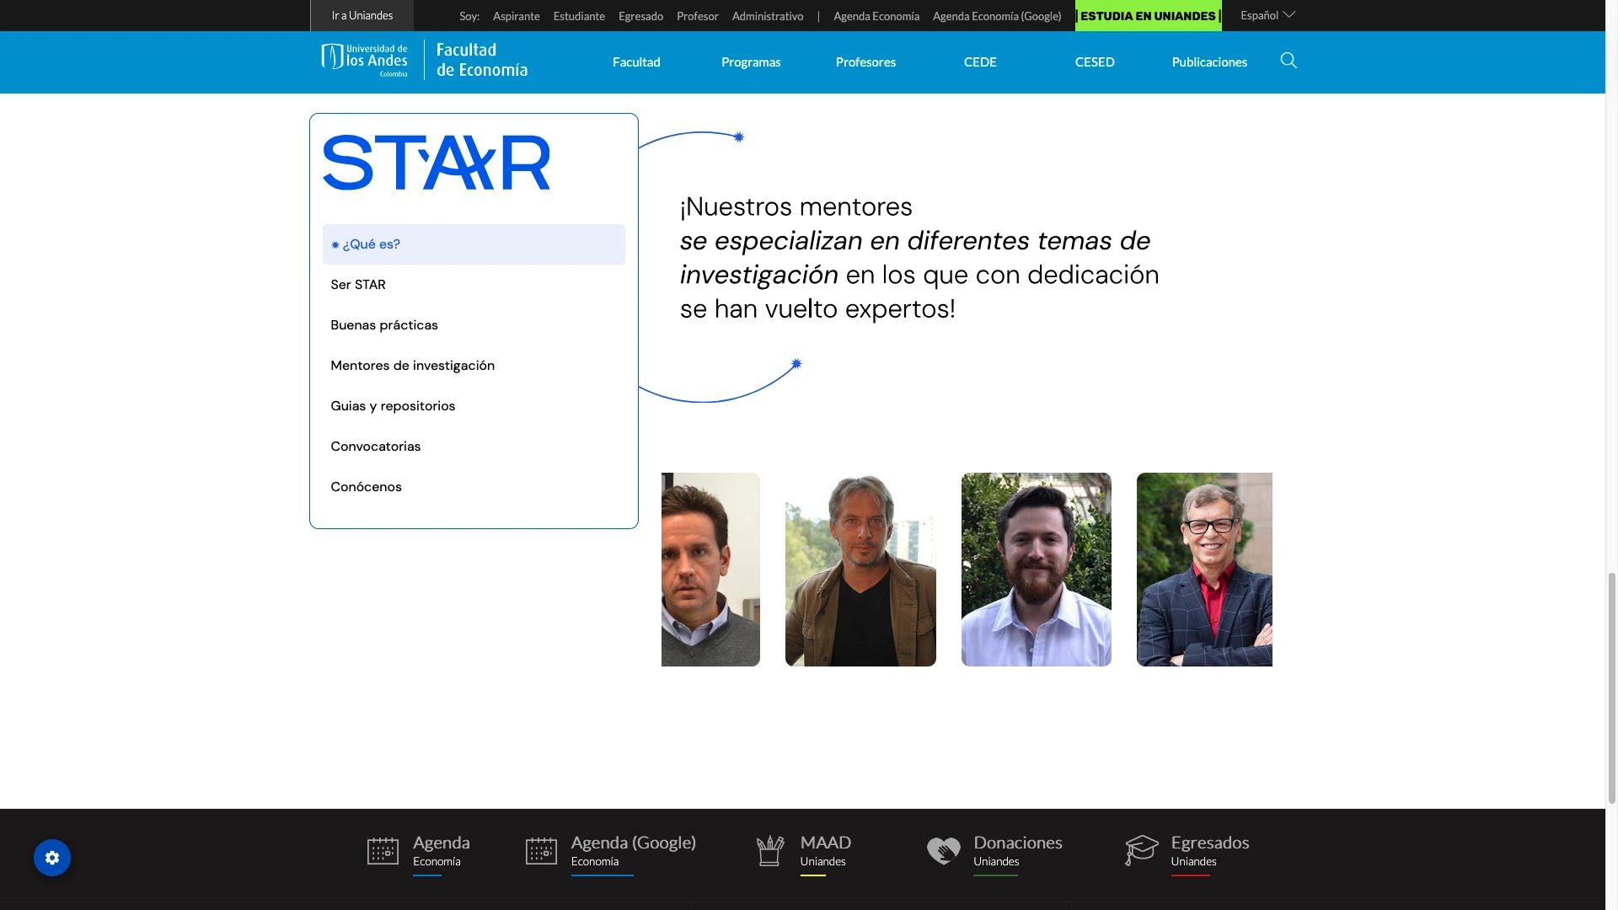1618x910 pixels.
Task: Click the ESTUDIA EN UNIANDES button
Action: point(1148,16)
